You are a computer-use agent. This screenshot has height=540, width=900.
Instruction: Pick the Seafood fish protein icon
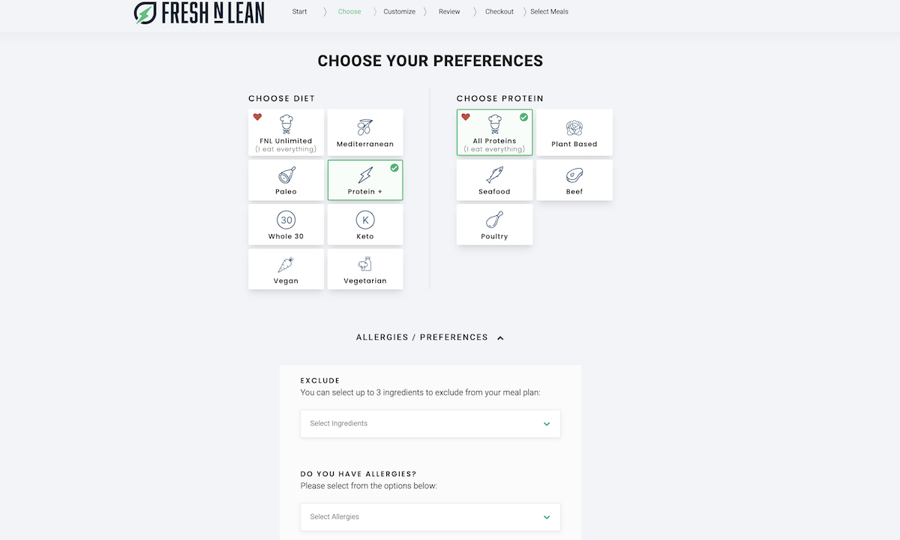pos(494,175)
